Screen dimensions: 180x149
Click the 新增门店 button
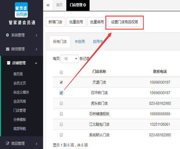click(x=55, y=22)
